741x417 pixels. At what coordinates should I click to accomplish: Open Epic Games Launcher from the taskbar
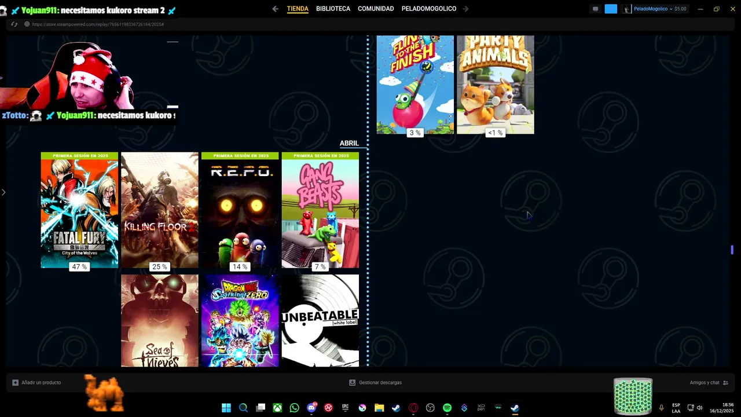point(345,408)
